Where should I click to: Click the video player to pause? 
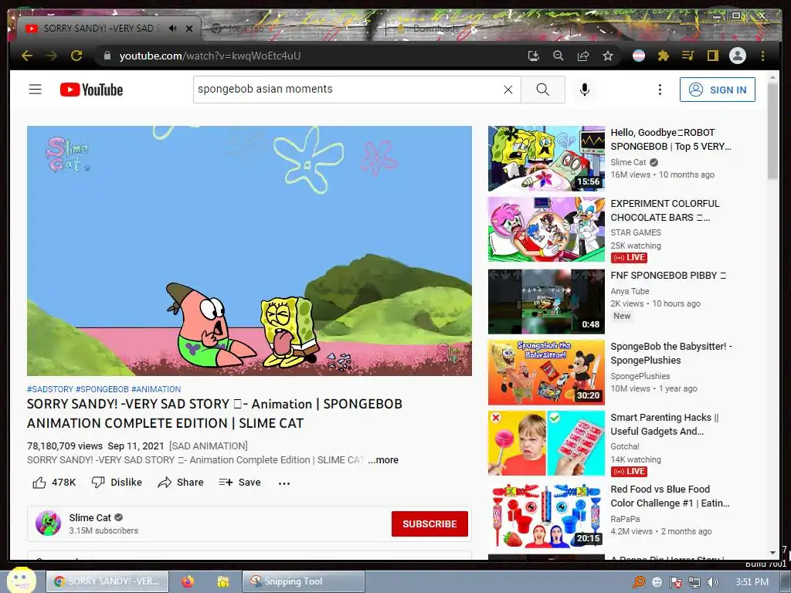click(250, 251)
